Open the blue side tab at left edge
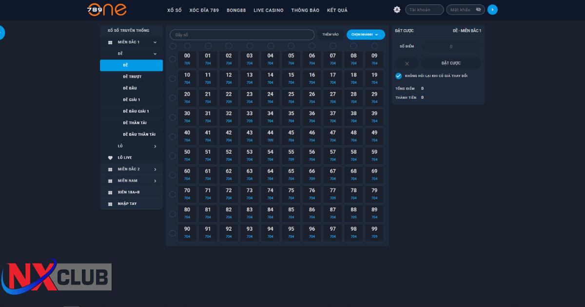Screen dimensions: 585x307 2,33
